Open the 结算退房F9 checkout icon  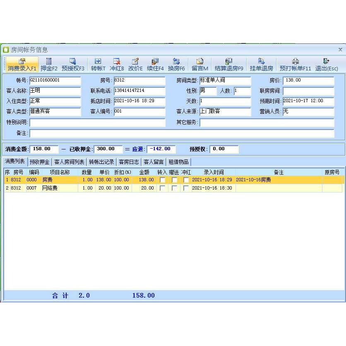click(229, 65)
